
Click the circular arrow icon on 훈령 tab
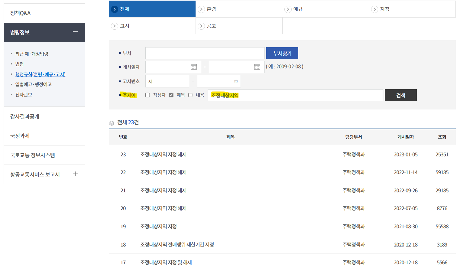coord(201,9)
